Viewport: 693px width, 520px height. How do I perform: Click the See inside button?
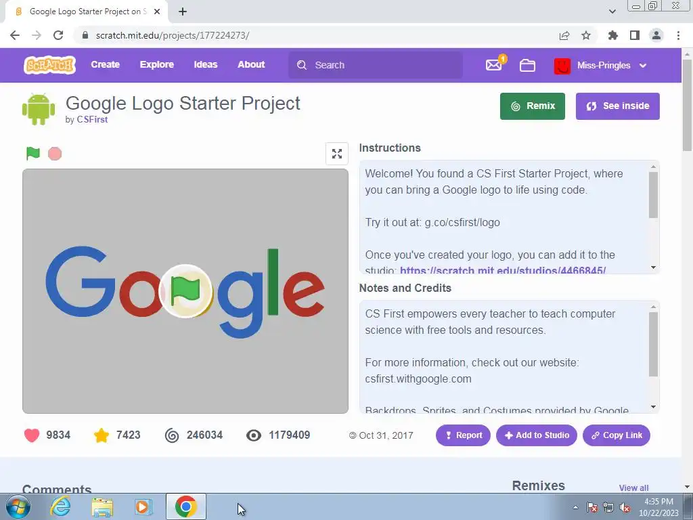(617, 106)
